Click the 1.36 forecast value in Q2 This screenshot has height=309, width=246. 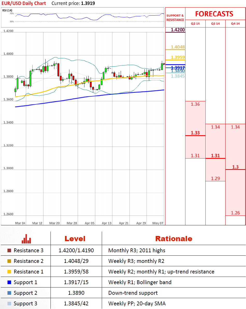coord(195,104)
